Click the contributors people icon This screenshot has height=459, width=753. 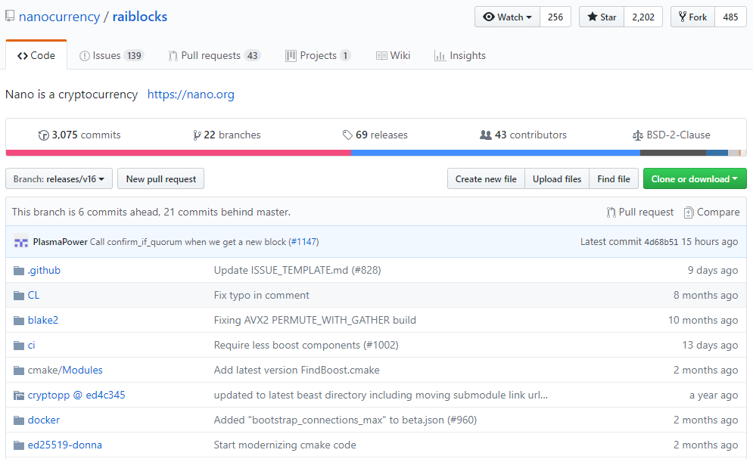pos(486,135)
